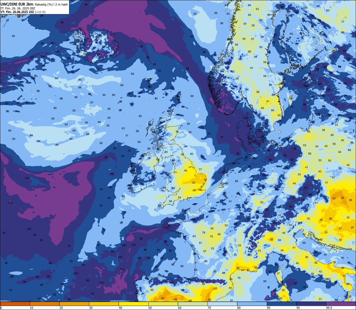Viewport: 356px width, 310px height.
Task: Click the humidity value "24" over eastern Europe
Action: point(342,198)
